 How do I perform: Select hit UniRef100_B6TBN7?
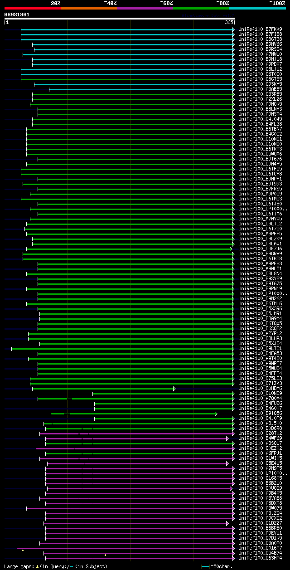pos(260,129)
